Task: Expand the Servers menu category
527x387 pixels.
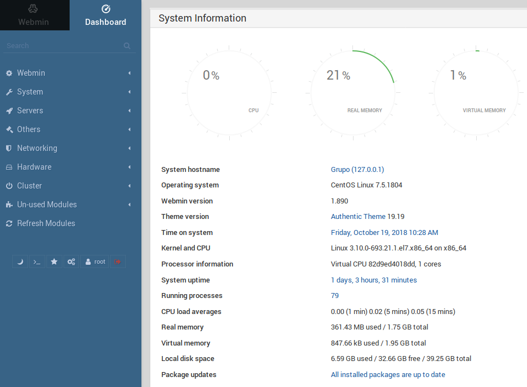Action: pyautogui.click(x=30, y=111)
